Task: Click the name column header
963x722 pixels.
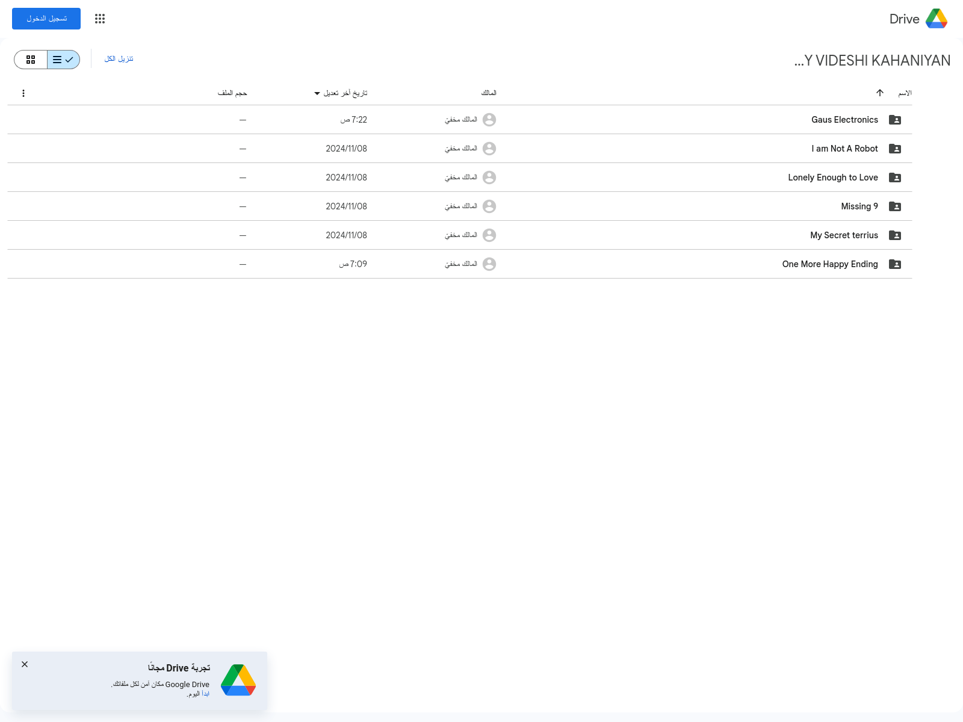Action: point(905,93)
